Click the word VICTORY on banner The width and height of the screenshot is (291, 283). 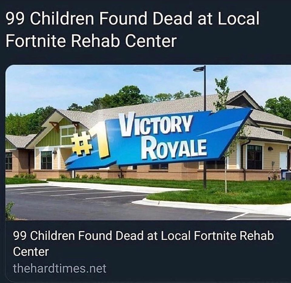click(x=155, y=123)
